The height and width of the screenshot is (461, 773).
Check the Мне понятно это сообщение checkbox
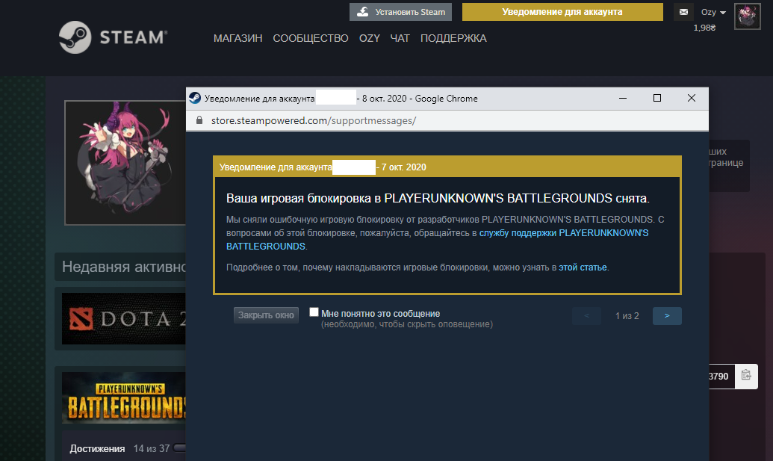pyautogui.click(x=314, y=312)
